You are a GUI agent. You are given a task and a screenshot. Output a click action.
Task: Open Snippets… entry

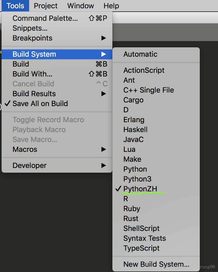coord(57,28)
